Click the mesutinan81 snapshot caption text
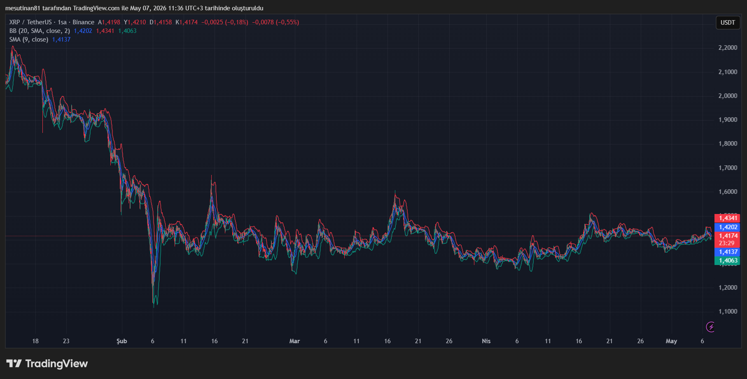 pos(134,8)
